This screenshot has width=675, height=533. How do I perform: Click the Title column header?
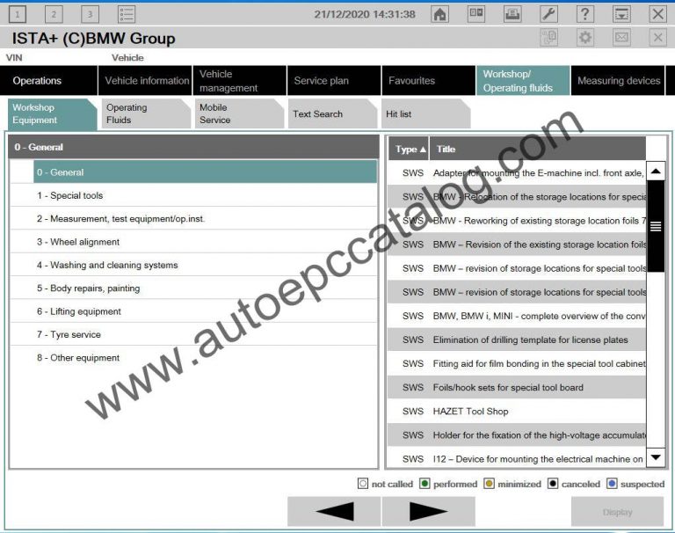pos(538,149)
